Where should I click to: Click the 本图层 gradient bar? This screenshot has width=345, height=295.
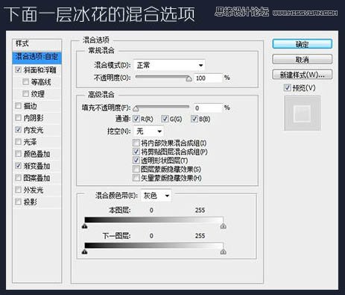pyautogui.click(x=154, y=220)
